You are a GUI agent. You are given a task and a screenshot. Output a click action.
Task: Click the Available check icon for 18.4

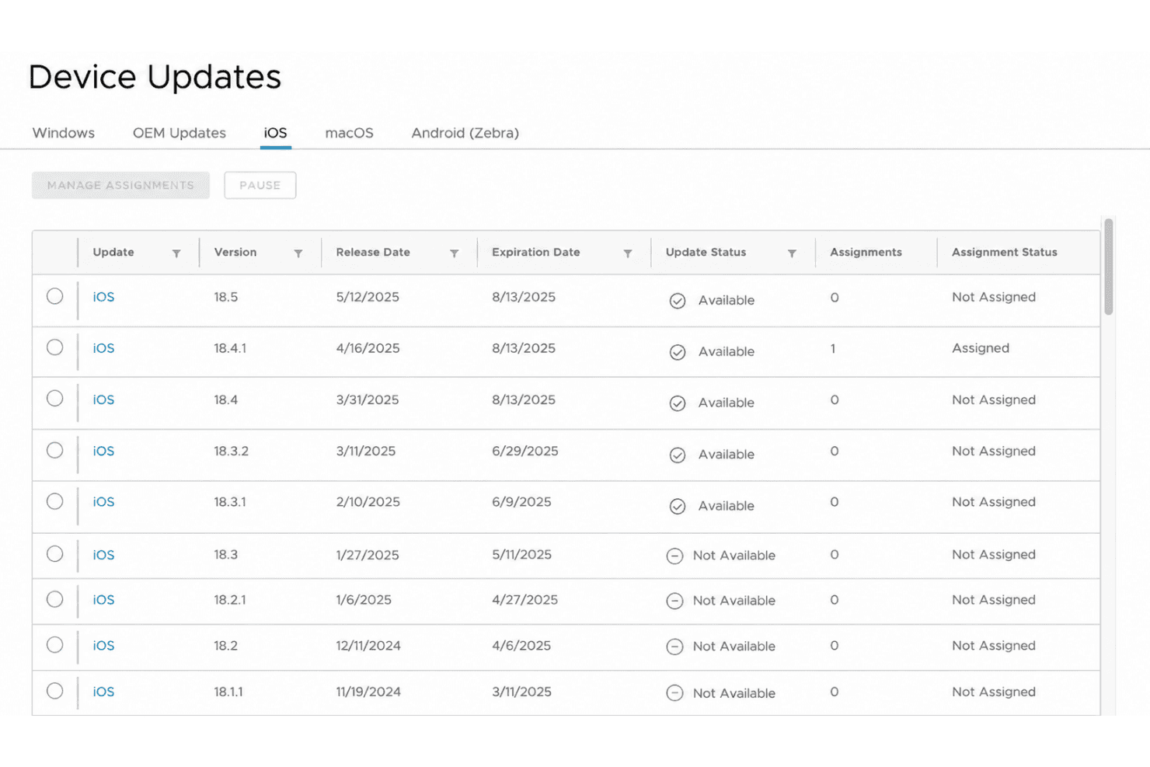pos(678,403)
